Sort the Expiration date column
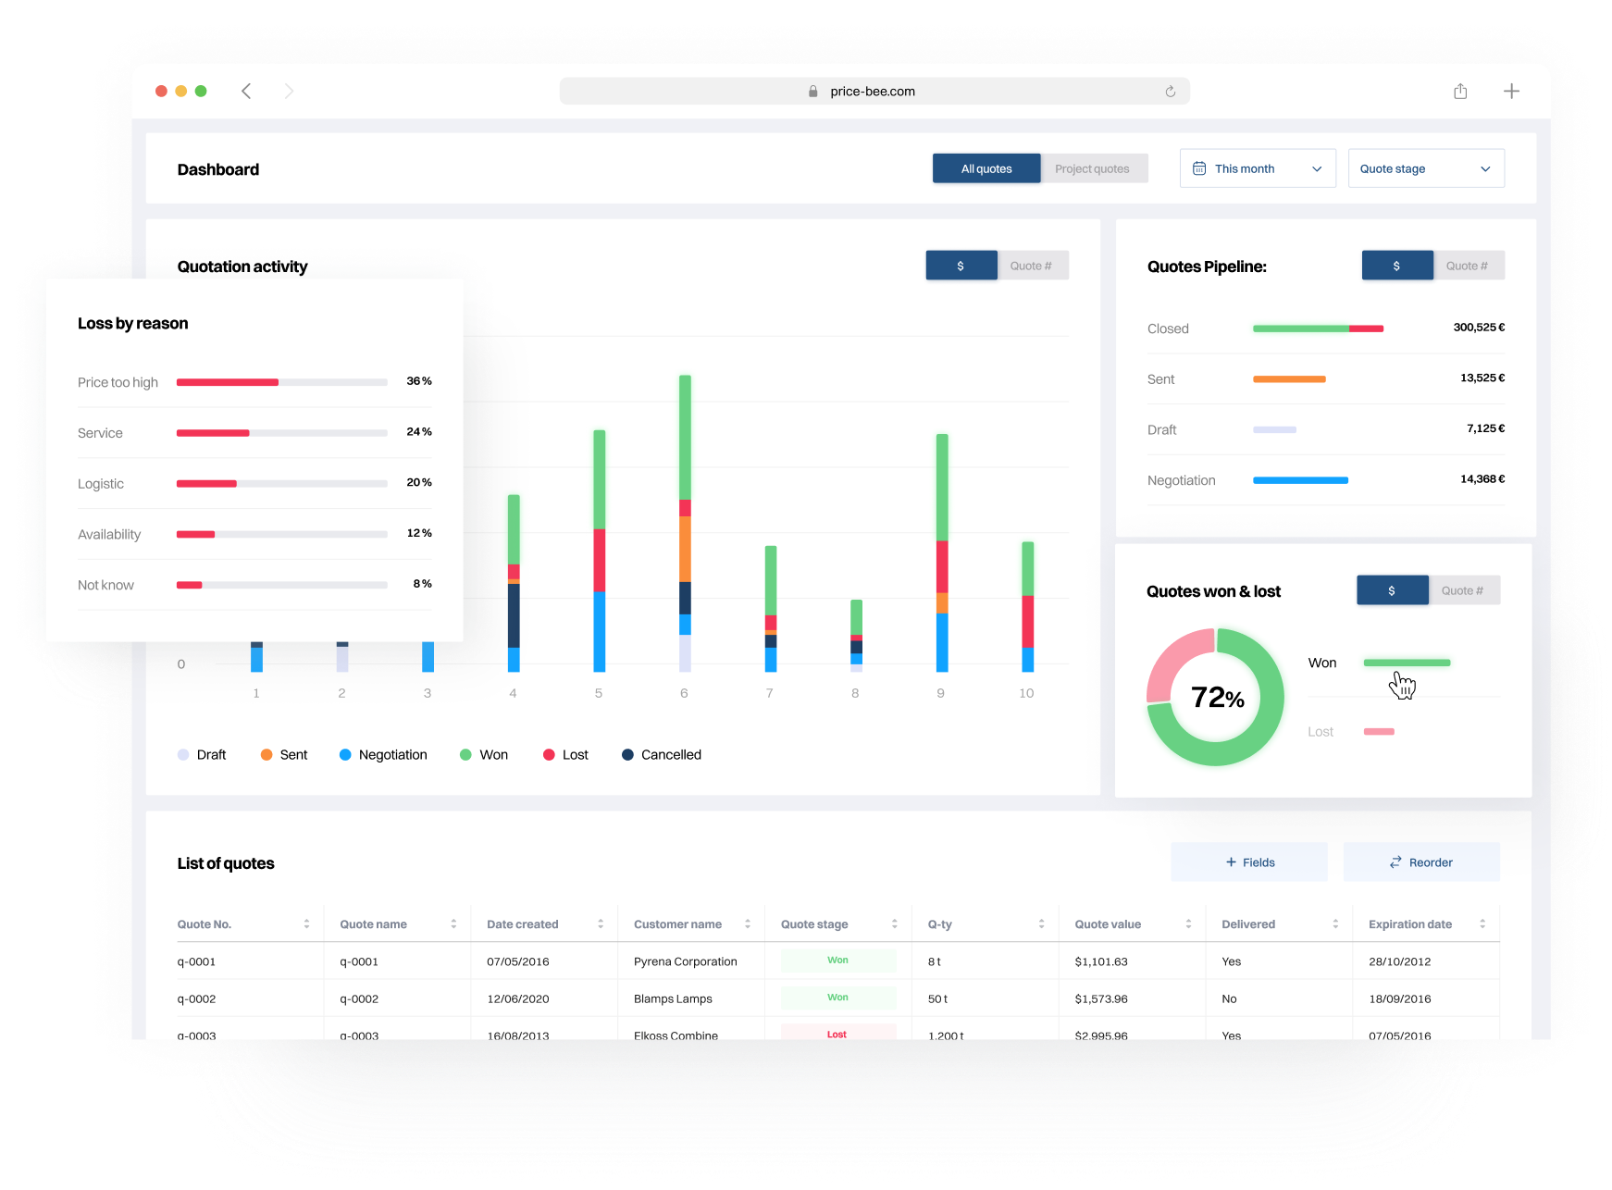The image size is (1612, 1190). (1482, 924)
